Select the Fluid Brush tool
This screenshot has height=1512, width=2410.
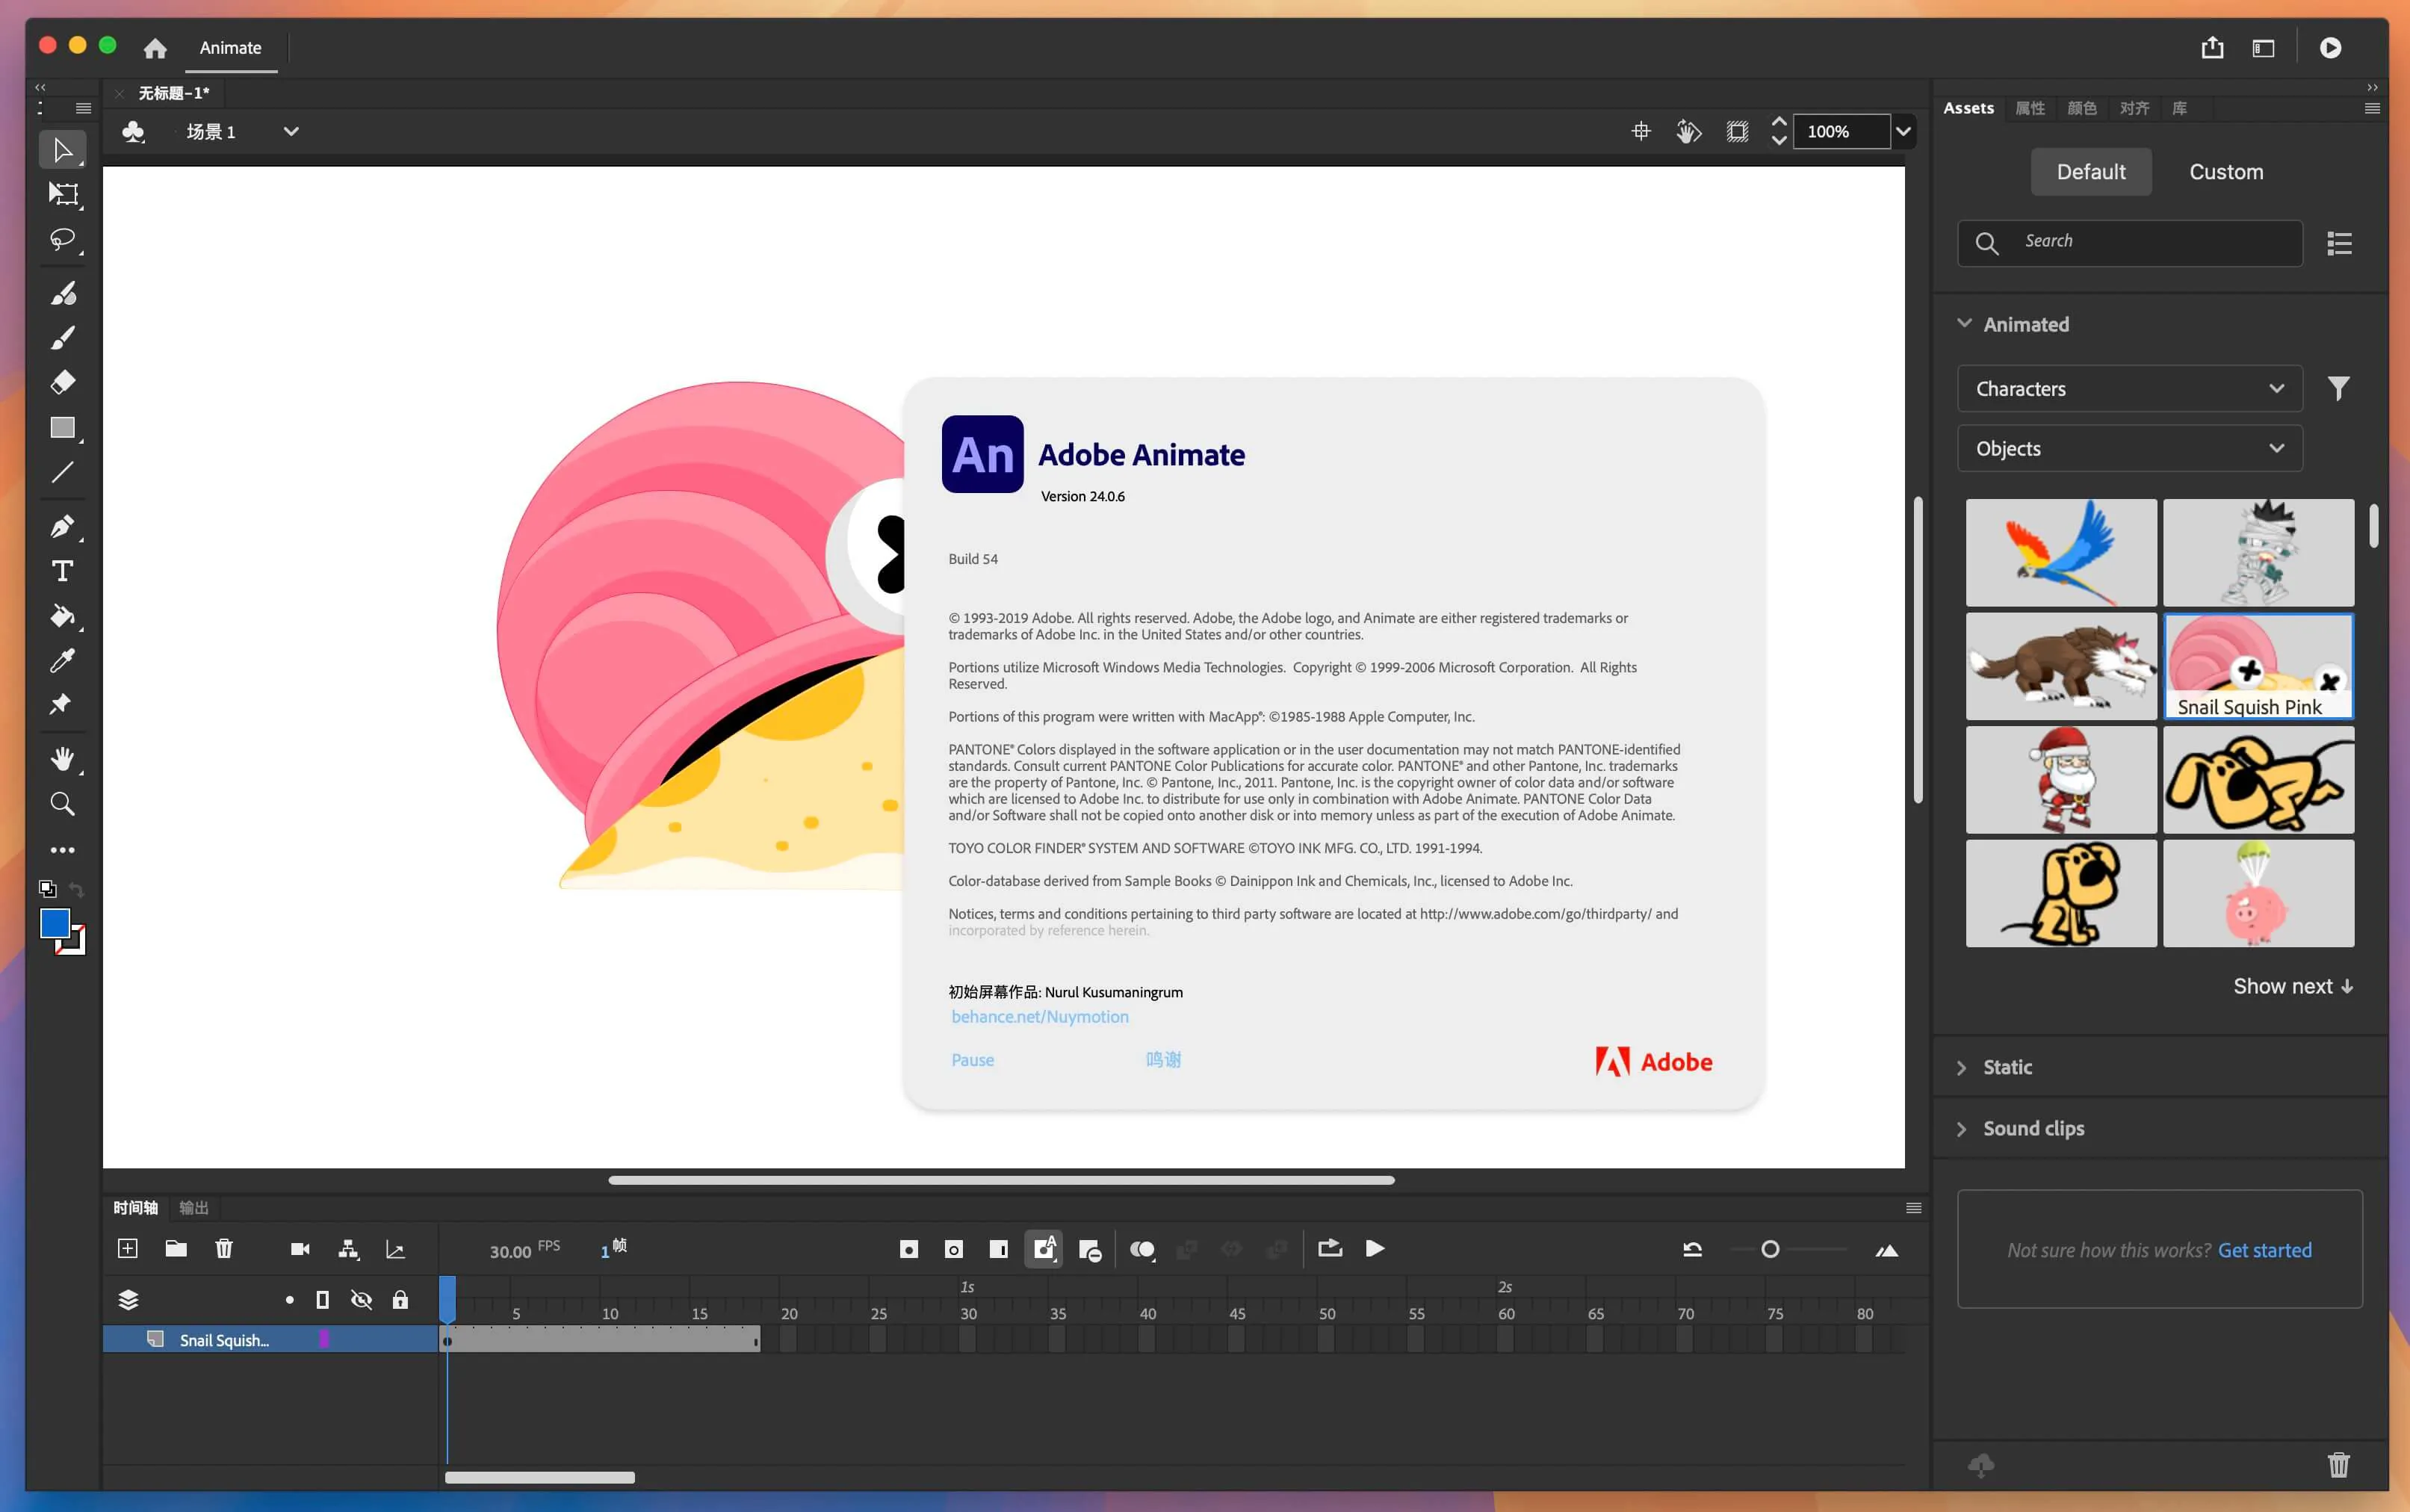[63, 293]
